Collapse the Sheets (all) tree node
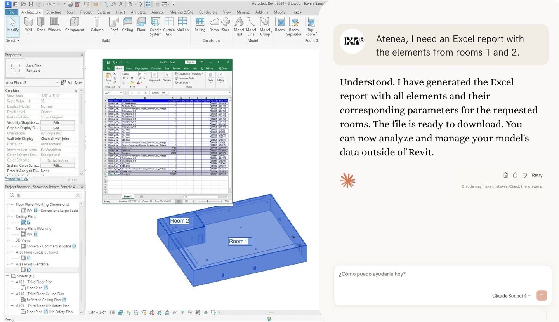This screenshot has width=559, height=322. point(8,276)
